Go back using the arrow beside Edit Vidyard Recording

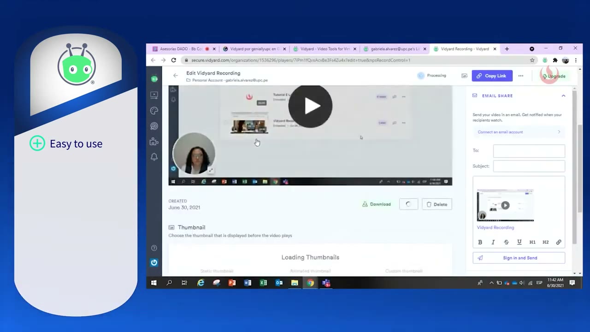(175, 76)
